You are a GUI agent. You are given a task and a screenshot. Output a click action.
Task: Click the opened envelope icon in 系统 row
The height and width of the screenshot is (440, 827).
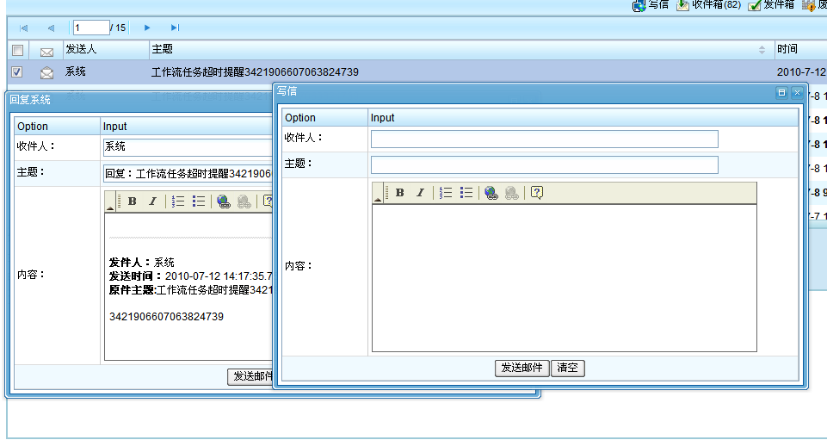click(x=47, y=73)
